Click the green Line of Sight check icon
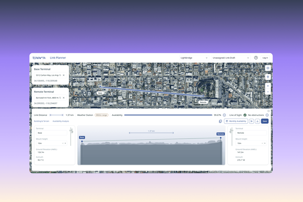 (x=245, y=115)
